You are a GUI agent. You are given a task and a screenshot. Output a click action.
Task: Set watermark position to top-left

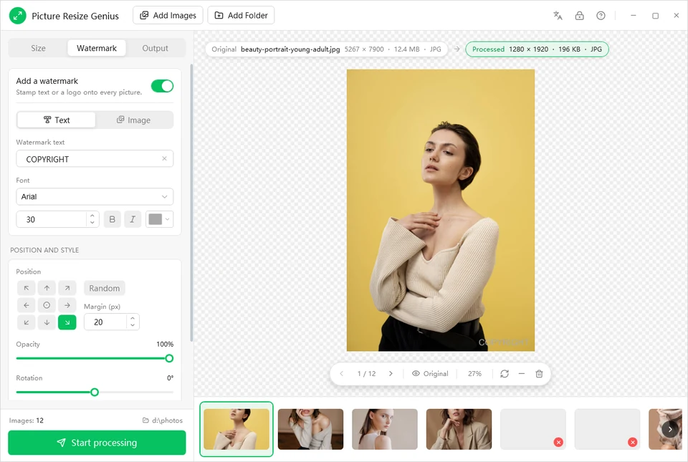[x=27, y=288]
